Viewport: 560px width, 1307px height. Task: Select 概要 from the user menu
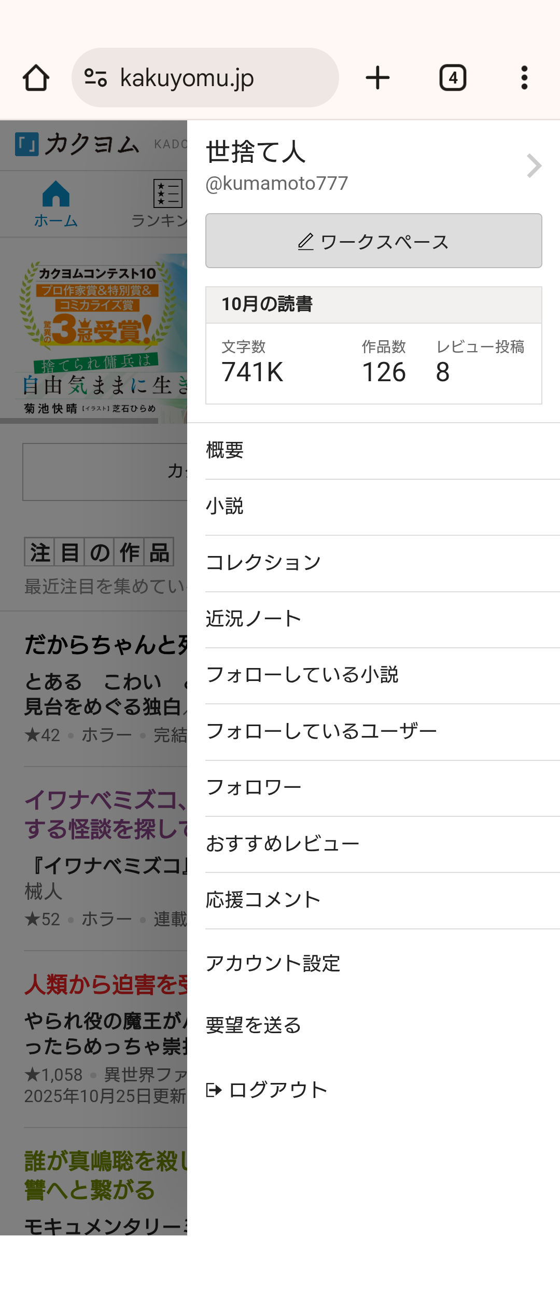[x=225, y=450]
